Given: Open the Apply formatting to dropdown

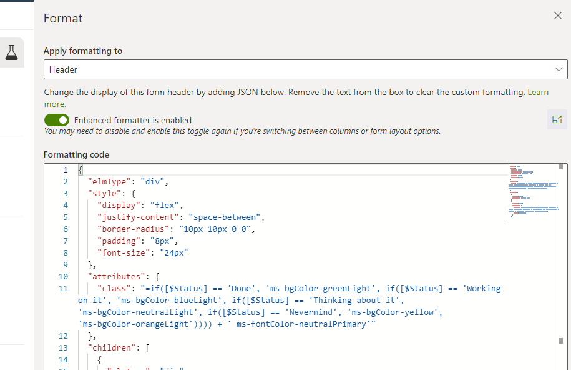Looking at the screenshot, I should pos(306,69).
